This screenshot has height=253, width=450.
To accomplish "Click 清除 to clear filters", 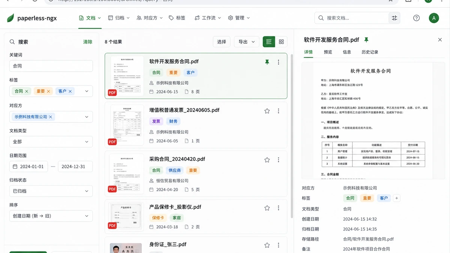I will tap(88, 42).
